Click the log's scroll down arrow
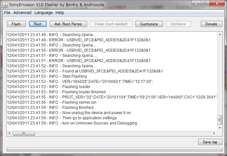 coord(220,128)
